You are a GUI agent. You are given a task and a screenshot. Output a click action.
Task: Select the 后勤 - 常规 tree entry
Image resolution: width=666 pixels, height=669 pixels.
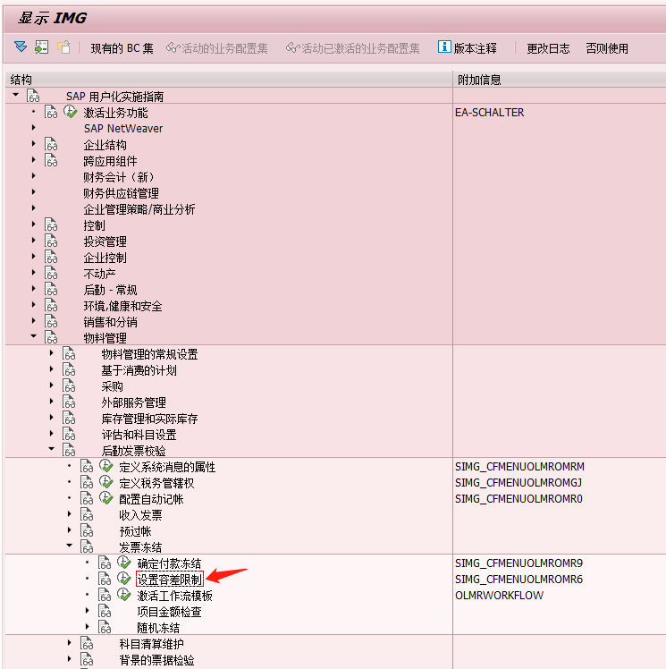(x=110, y=289)
